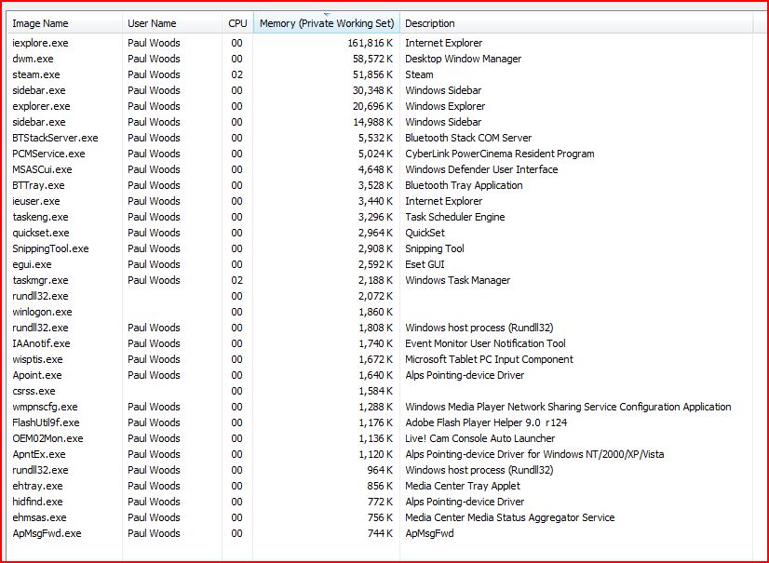
Task: Select the dwm.exe process row
Action: point(33,59)
